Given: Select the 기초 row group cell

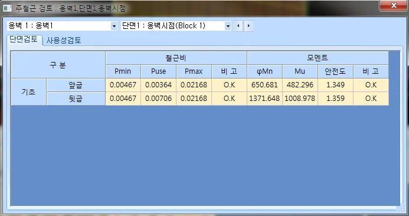Looking at the screenshot, I should 29,92.
